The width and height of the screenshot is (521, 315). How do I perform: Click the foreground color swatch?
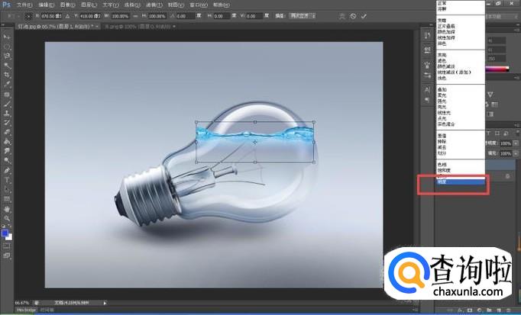click(5, 231)
